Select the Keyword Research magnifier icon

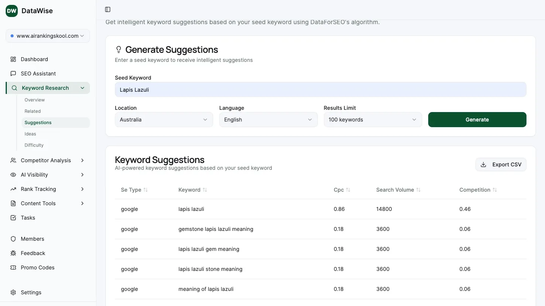pos(14,88)
